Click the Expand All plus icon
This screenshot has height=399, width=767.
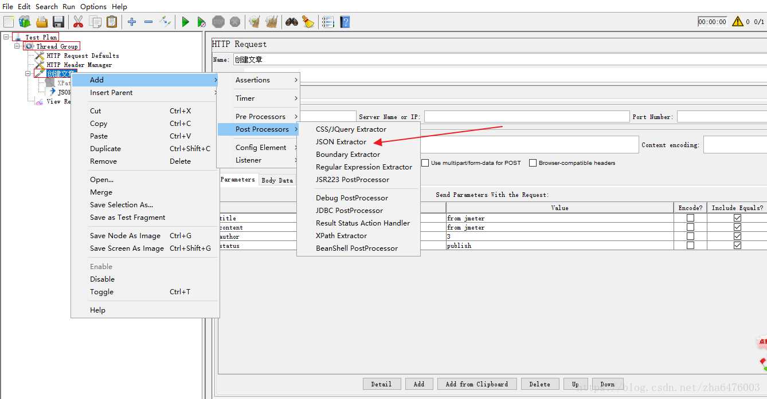tap(132, 22)
